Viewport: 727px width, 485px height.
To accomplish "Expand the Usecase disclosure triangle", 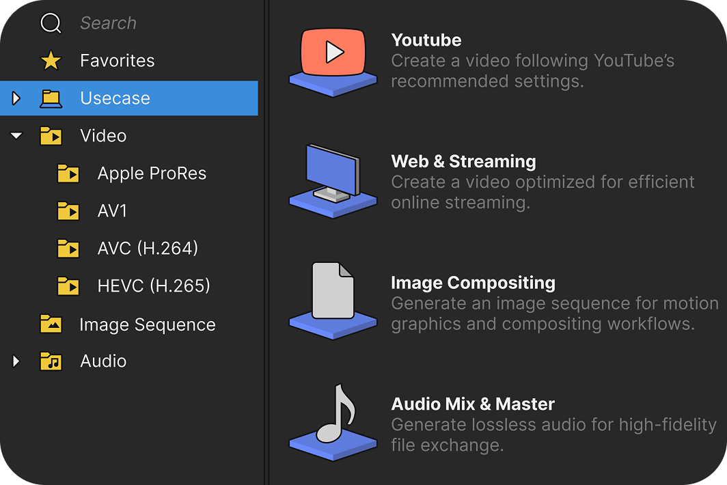I will [x=16, y=98].
